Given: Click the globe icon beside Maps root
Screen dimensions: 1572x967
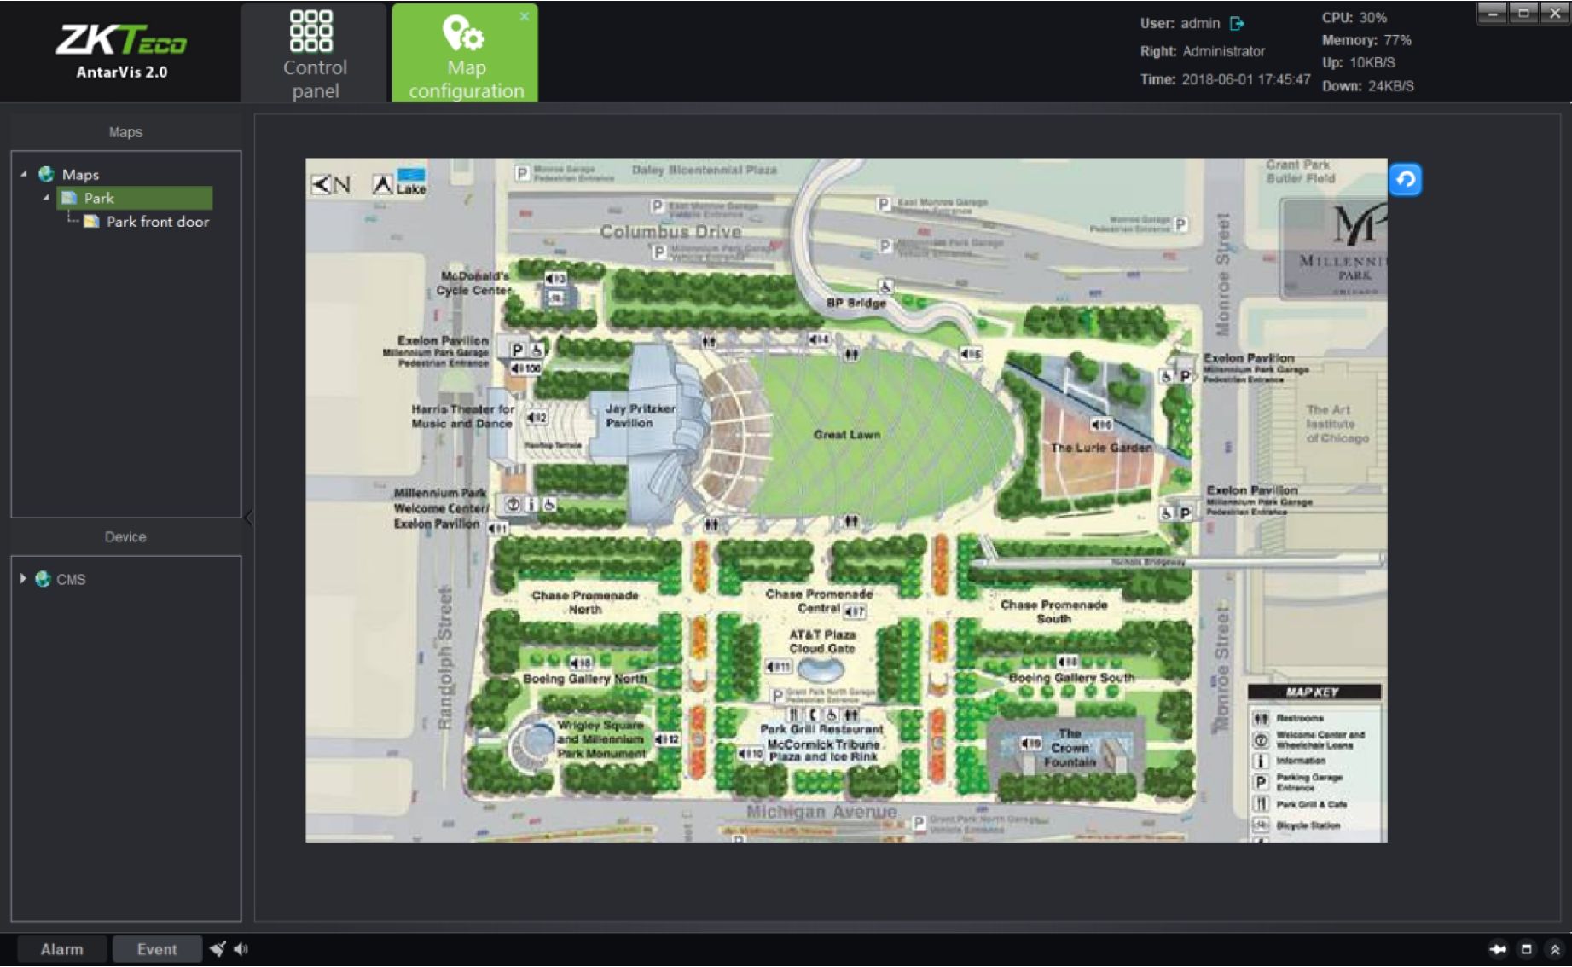Looking at the screenshot, I should [x=46, y=174].
